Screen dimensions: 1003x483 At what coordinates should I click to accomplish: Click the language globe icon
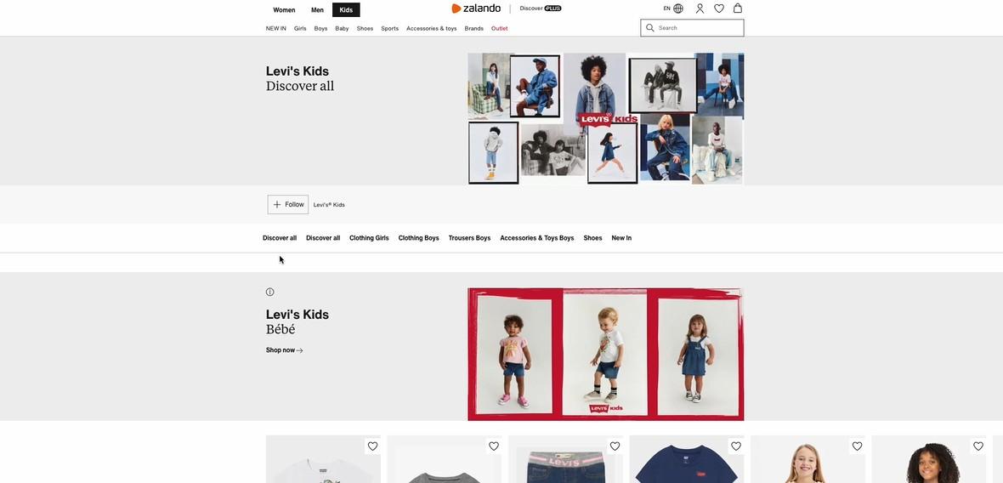(x=678, y=9)
